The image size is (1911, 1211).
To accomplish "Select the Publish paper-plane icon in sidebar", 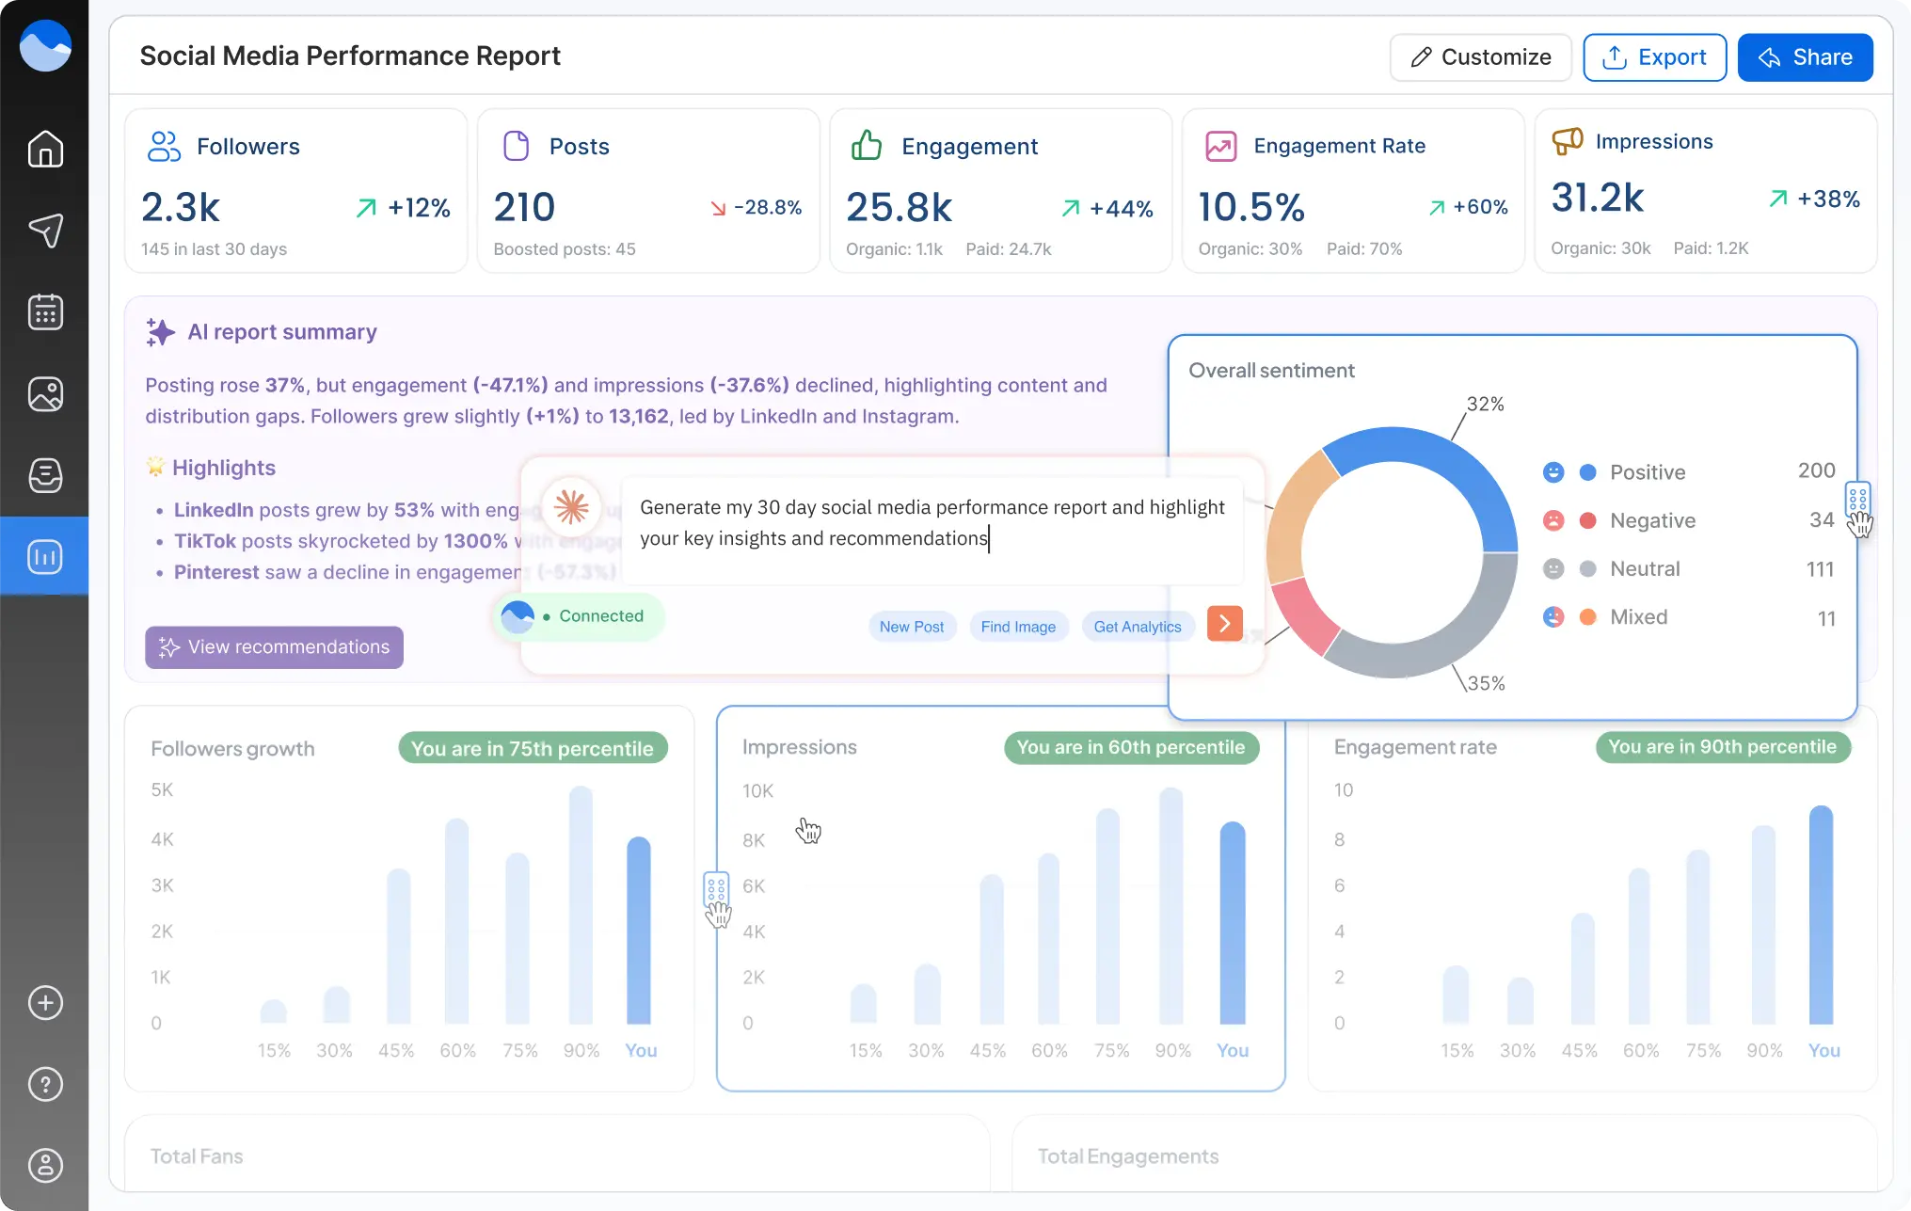I will [x=44, y=231].
